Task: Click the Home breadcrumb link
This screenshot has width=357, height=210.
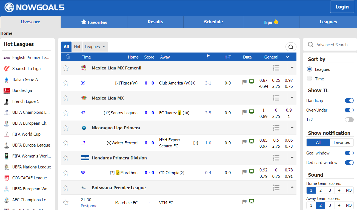Action: [6, 33]
